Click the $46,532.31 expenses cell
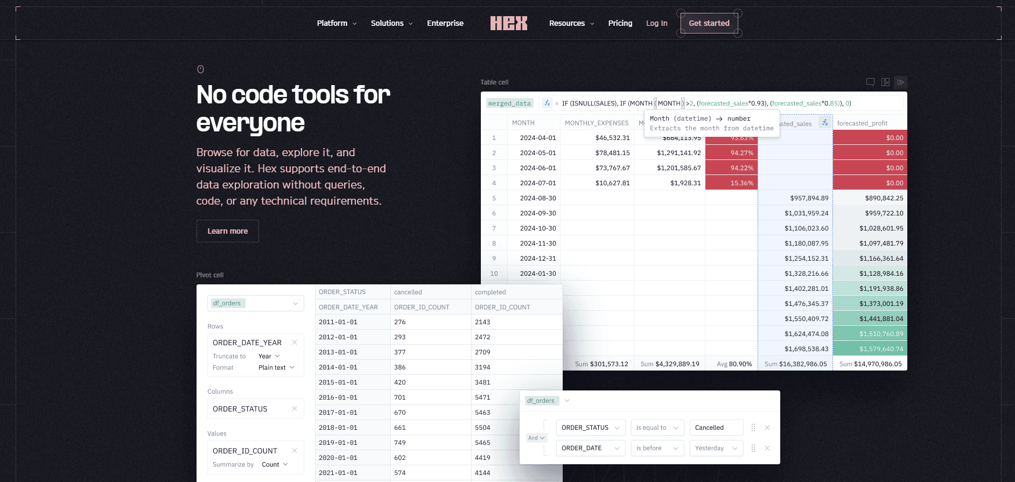This screenshot has height=482, width=1015. click(597, 138)
